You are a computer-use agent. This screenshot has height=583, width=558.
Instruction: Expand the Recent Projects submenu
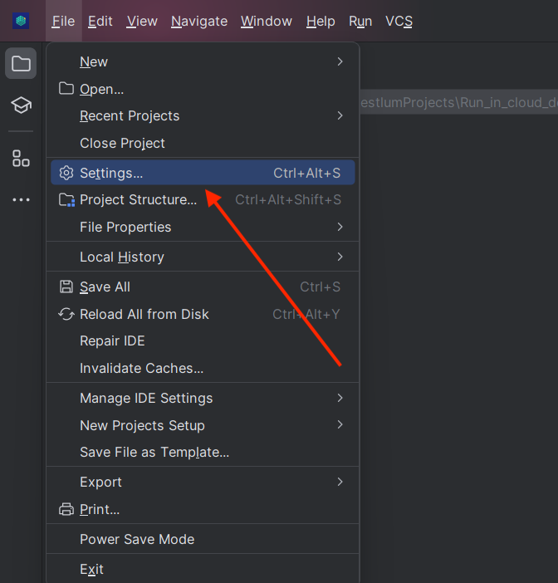(203, 116)
